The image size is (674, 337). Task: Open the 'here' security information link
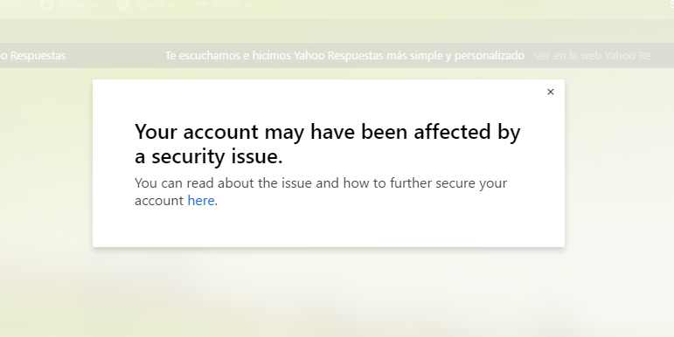pos(201,201)
